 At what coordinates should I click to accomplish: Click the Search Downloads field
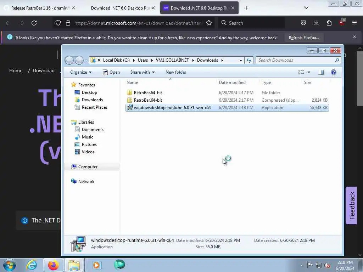298,60
